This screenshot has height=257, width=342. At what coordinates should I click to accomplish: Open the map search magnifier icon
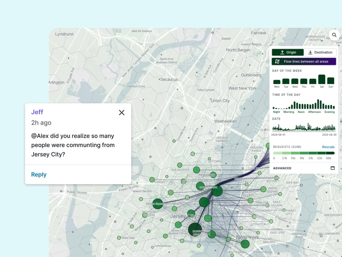(334, 35)
